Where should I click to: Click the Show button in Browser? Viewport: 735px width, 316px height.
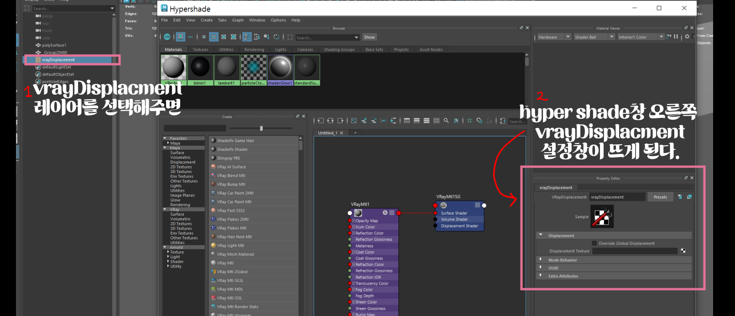pyautogui.click(x=369, y=37)
